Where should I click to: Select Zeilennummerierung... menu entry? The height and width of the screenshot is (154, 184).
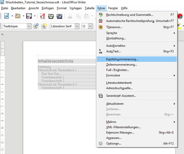point(136,65)
